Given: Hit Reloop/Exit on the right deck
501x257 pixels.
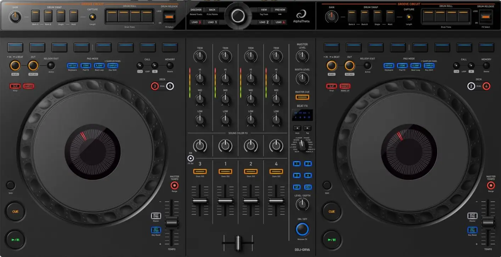Looking at the screenshot, I should [368, 65].
